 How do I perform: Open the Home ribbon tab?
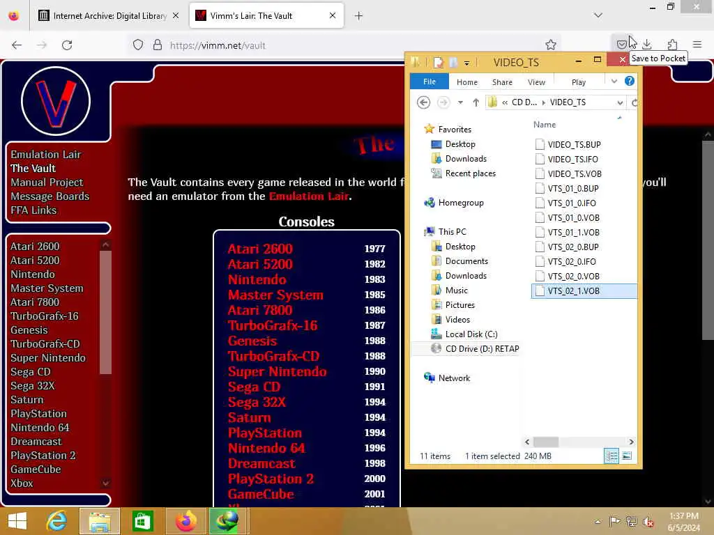click(x=466, y=82)
